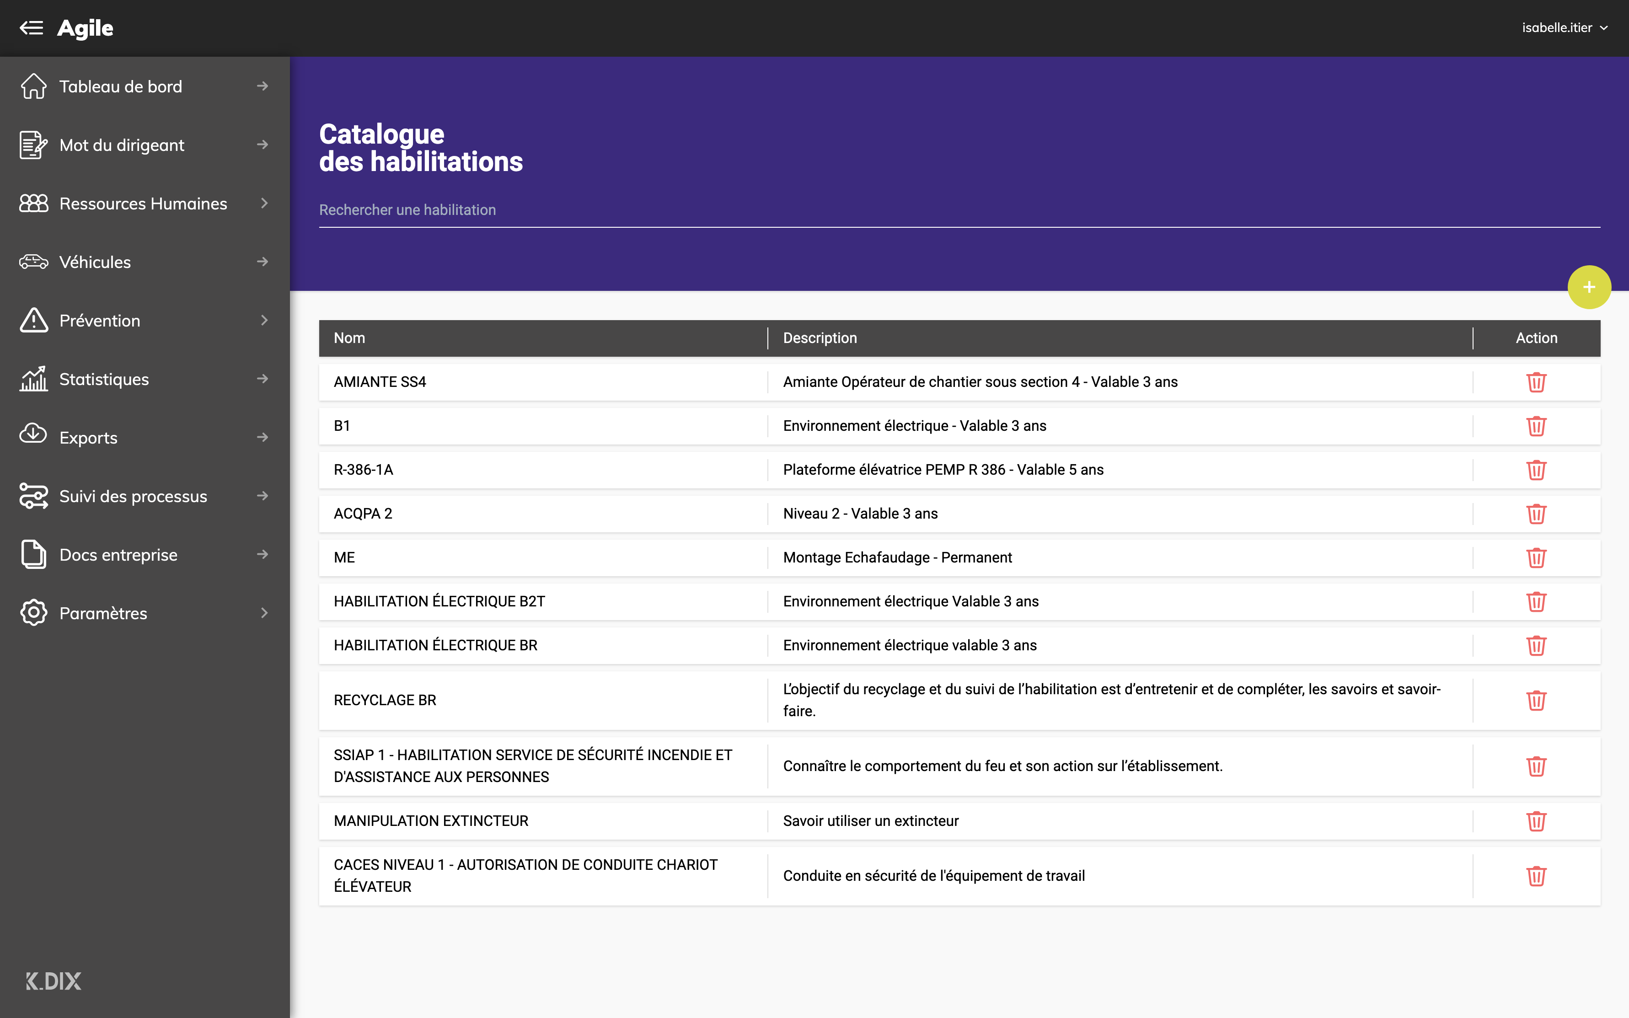The height and width of the screenshot is (1018, 1629).
Task: Click the Agile logo title
Action: [86, 27]
